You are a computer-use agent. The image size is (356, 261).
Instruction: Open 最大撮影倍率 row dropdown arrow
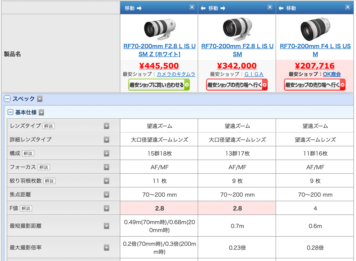click(107, 247)
